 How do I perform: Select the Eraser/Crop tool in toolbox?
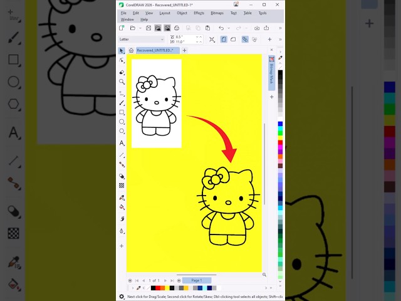122,73
